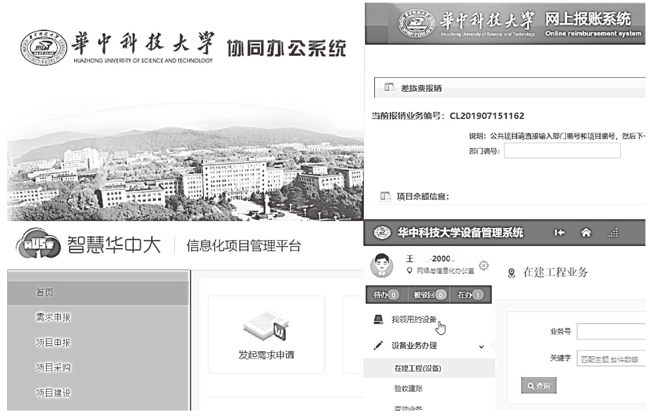This screenshot has width=667, height=420.
Task: Click the 查询 search button
Action: coord(539,386)
